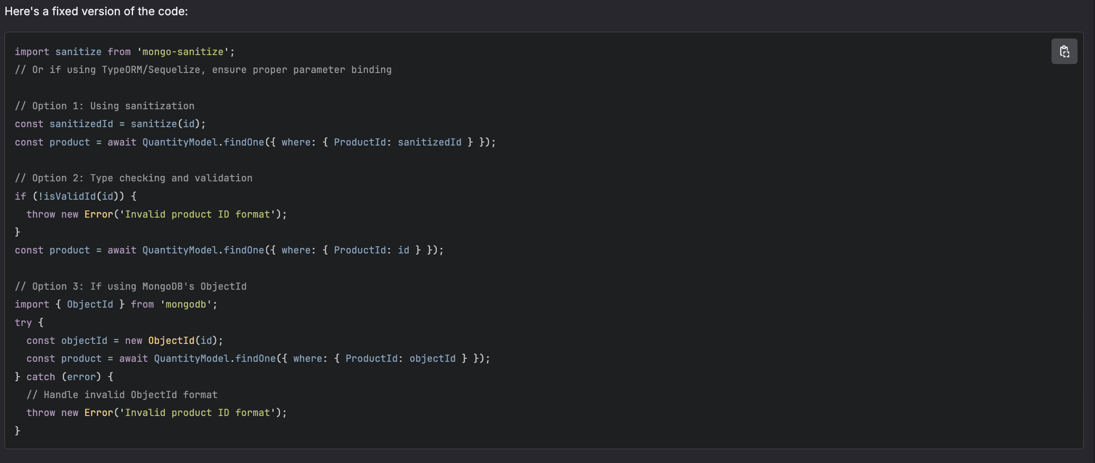Click the error parameter in catch
1095x463 pixels.
81,377
